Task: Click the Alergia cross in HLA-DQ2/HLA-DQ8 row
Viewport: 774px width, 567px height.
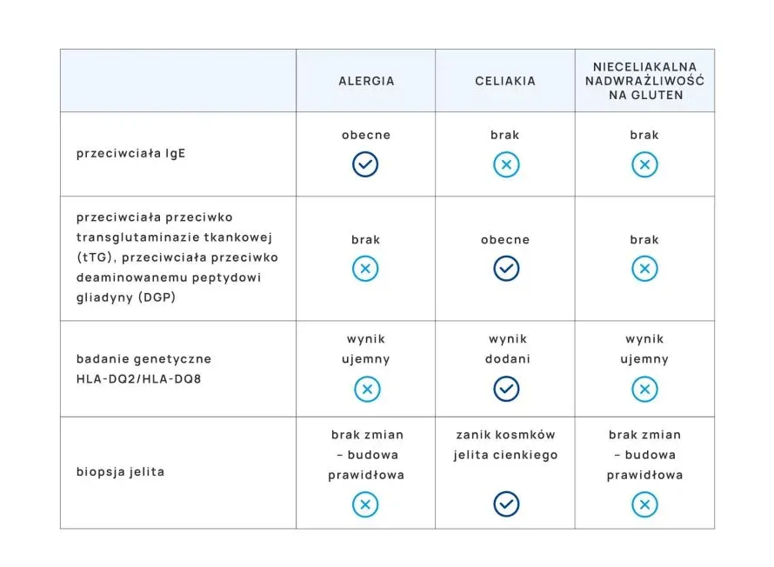Action: pyautogui.click(x=367, y=389)
